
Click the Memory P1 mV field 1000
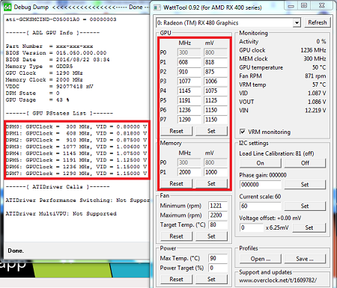tap(216, 172)
